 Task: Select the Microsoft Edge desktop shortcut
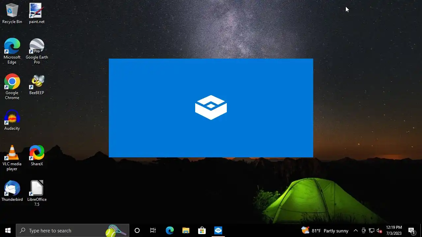(12, 51)
